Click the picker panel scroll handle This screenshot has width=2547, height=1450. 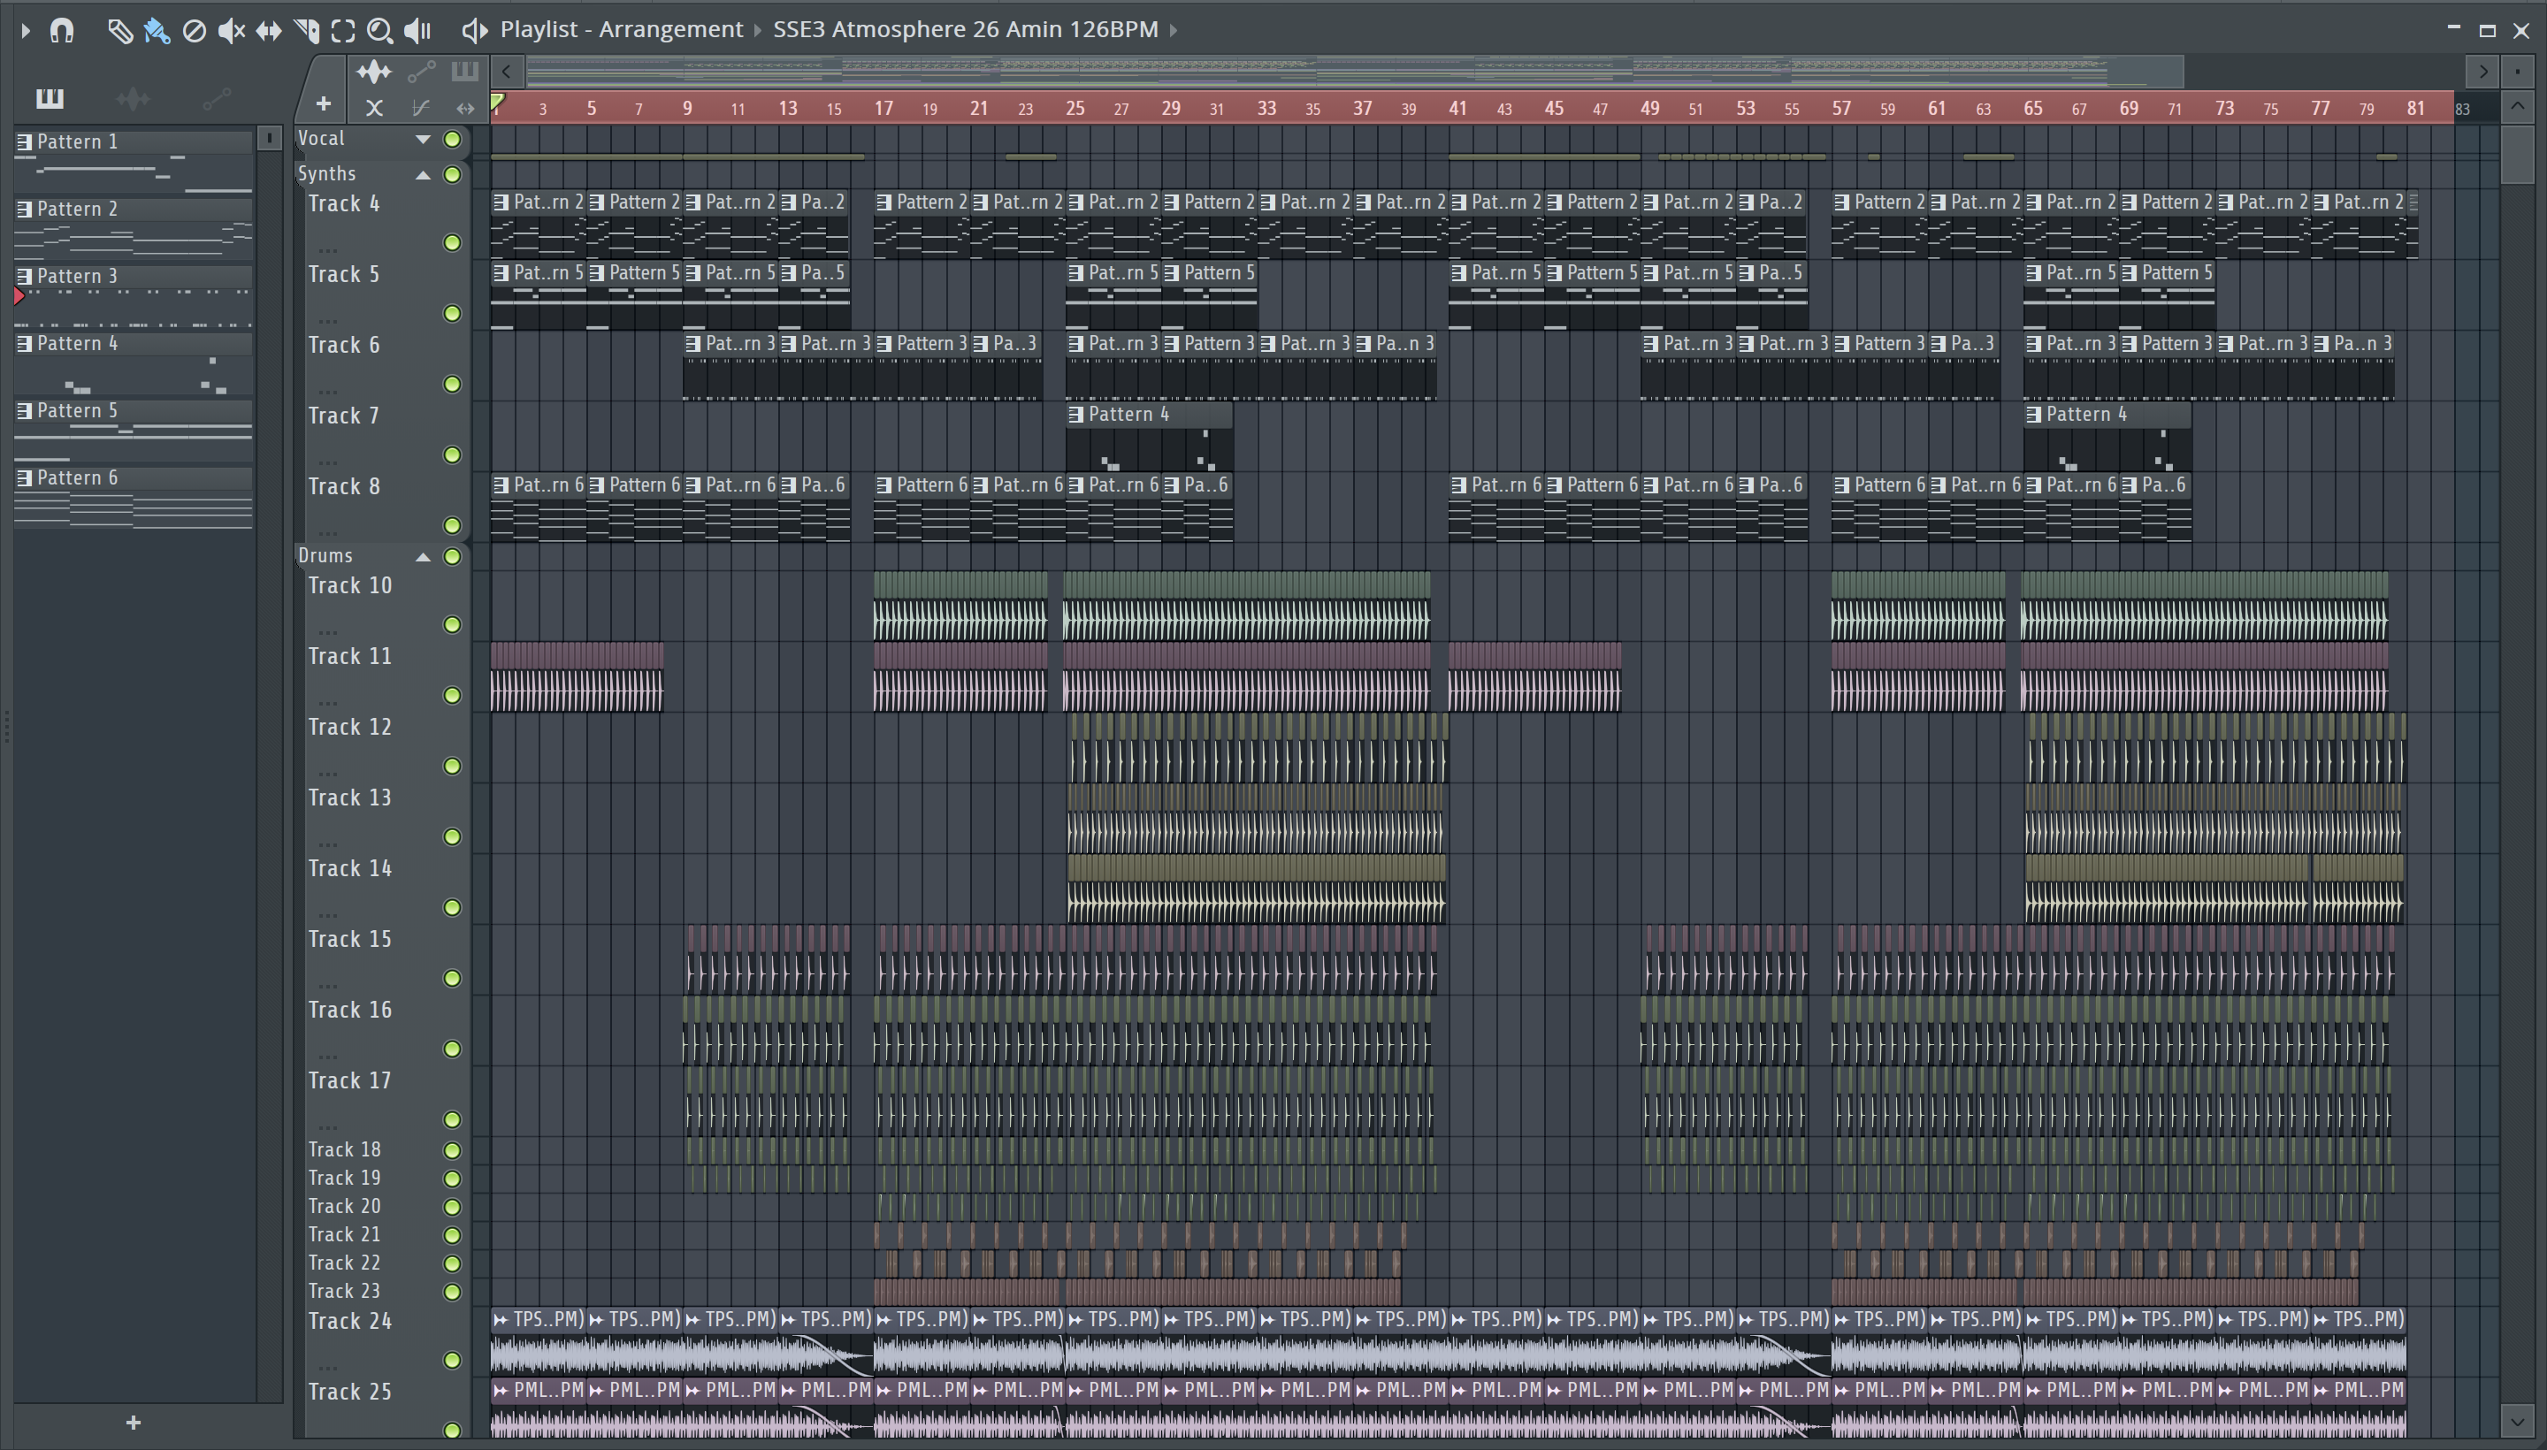click(x=269, y=139)
